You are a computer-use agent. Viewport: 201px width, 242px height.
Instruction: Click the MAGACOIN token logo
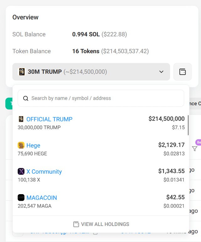[x=21, y=198]
